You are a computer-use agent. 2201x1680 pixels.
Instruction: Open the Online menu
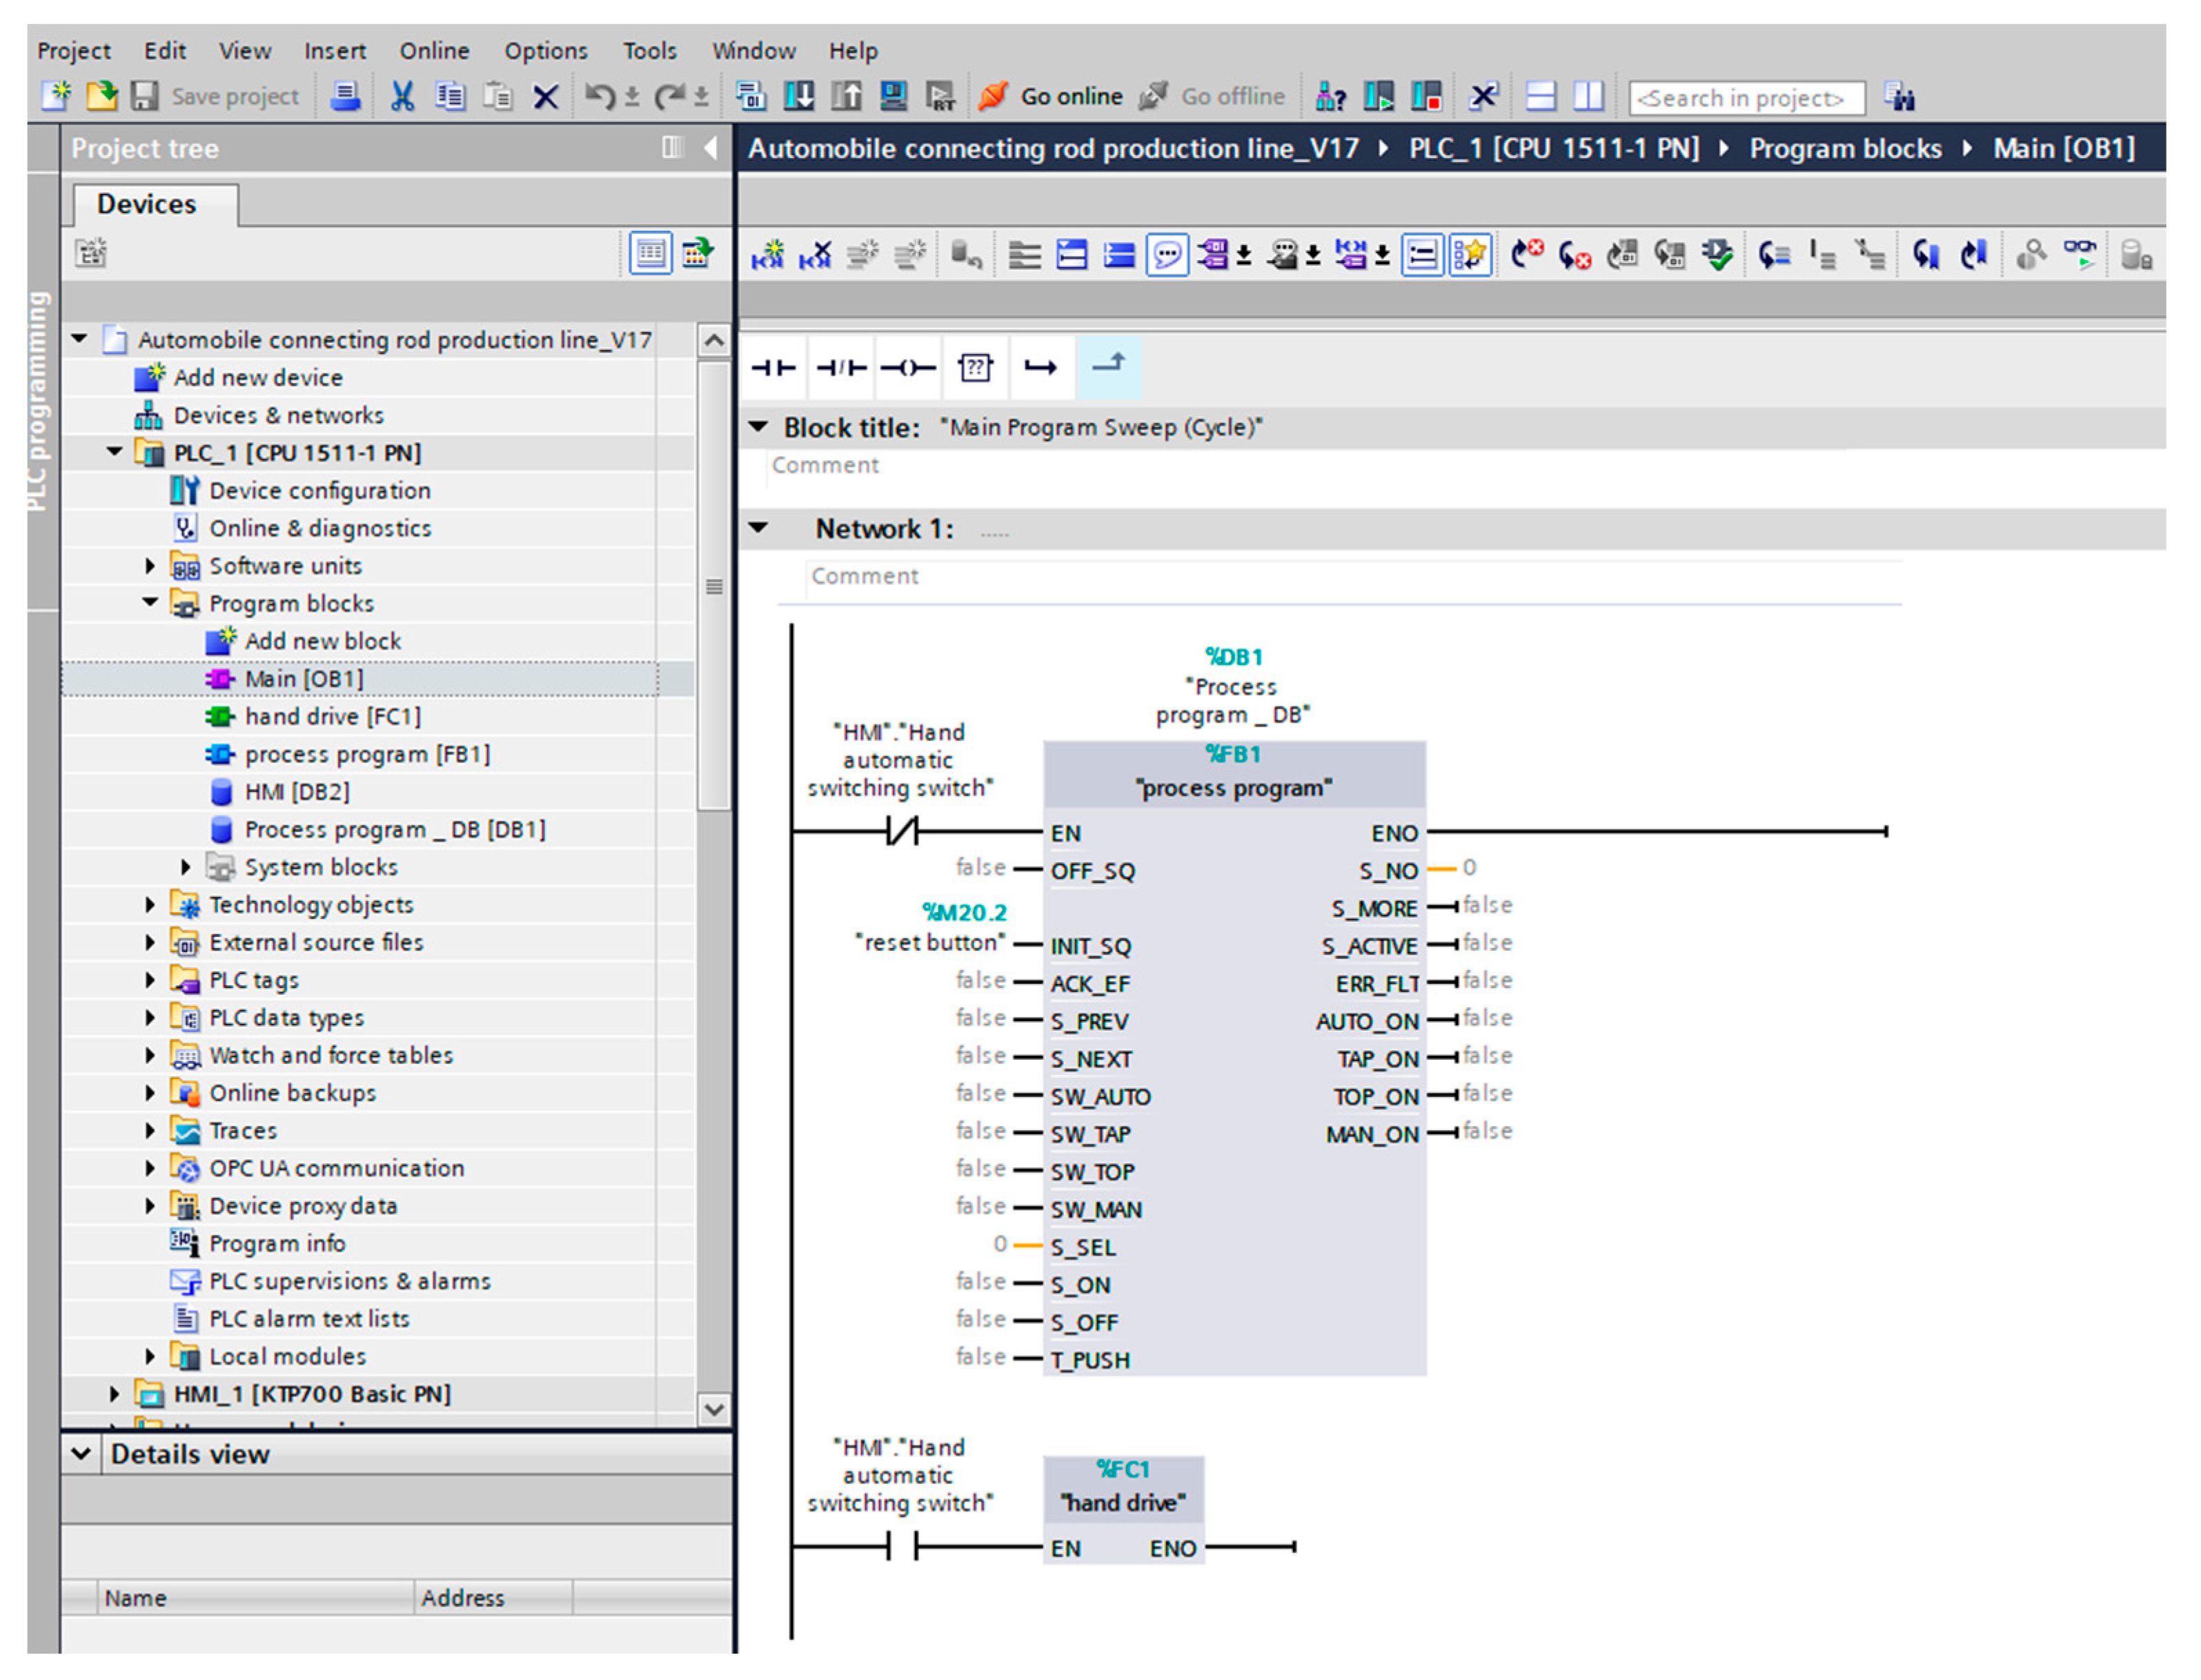(434, 50)
